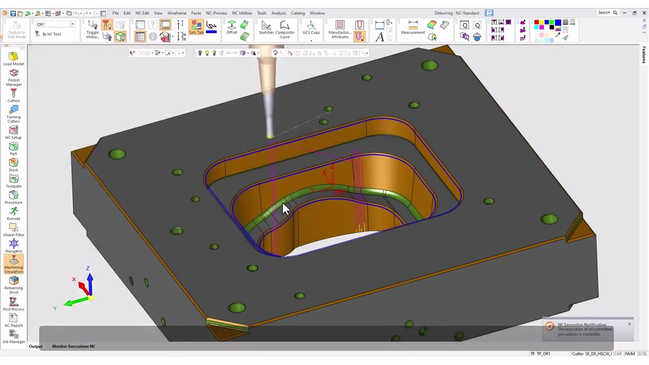This screenshot has height=365, width=649.
Task: Open the Pocket Manager
Action: coord(14,78)
